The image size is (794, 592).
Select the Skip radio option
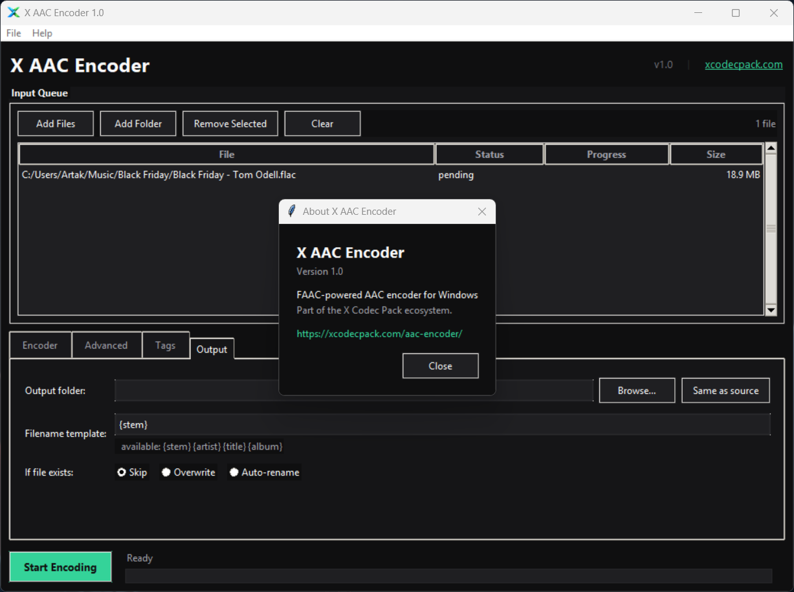[132, 472]
